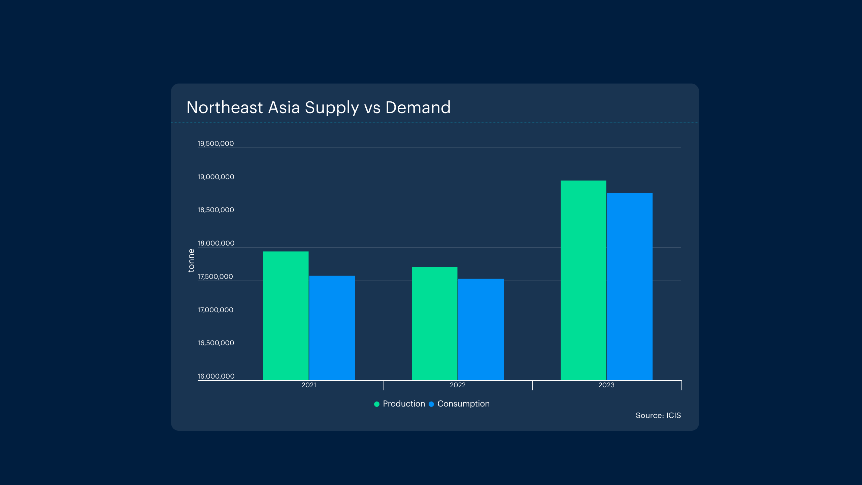Click the 16,000,000 axis label

(215, 376)
